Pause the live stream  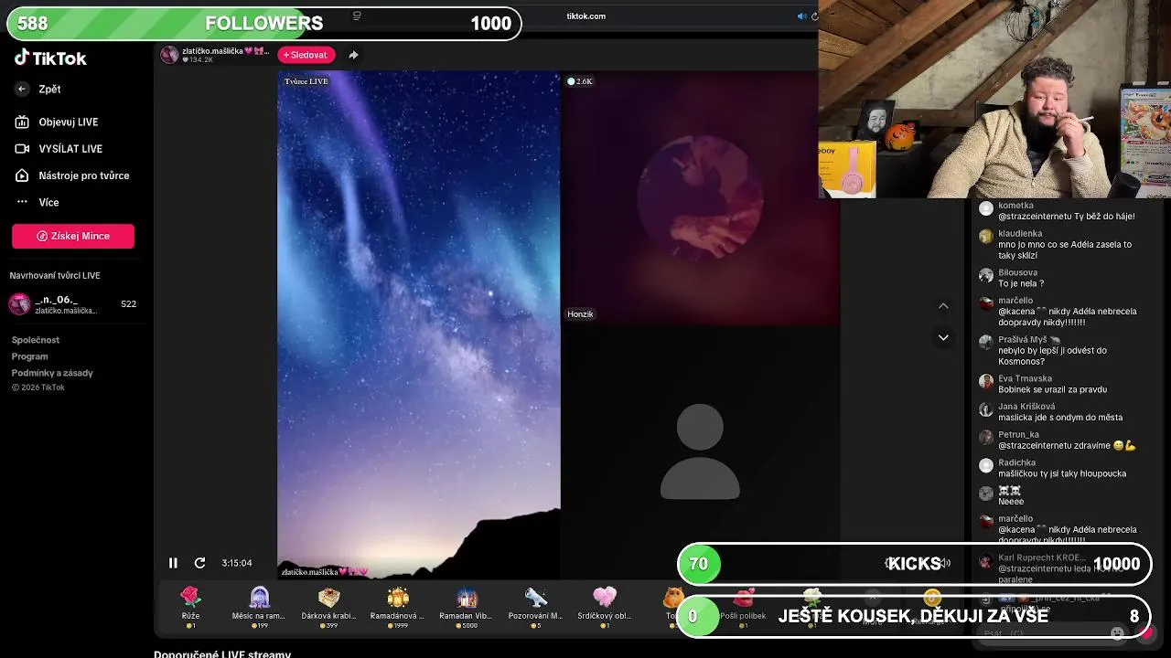click(173, 563)
